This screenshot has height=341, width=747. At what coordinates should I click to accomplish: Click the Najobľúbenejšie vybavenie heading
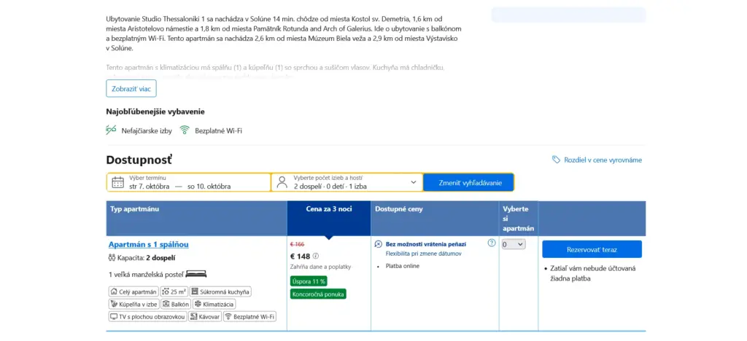click(x=155, y=111)
